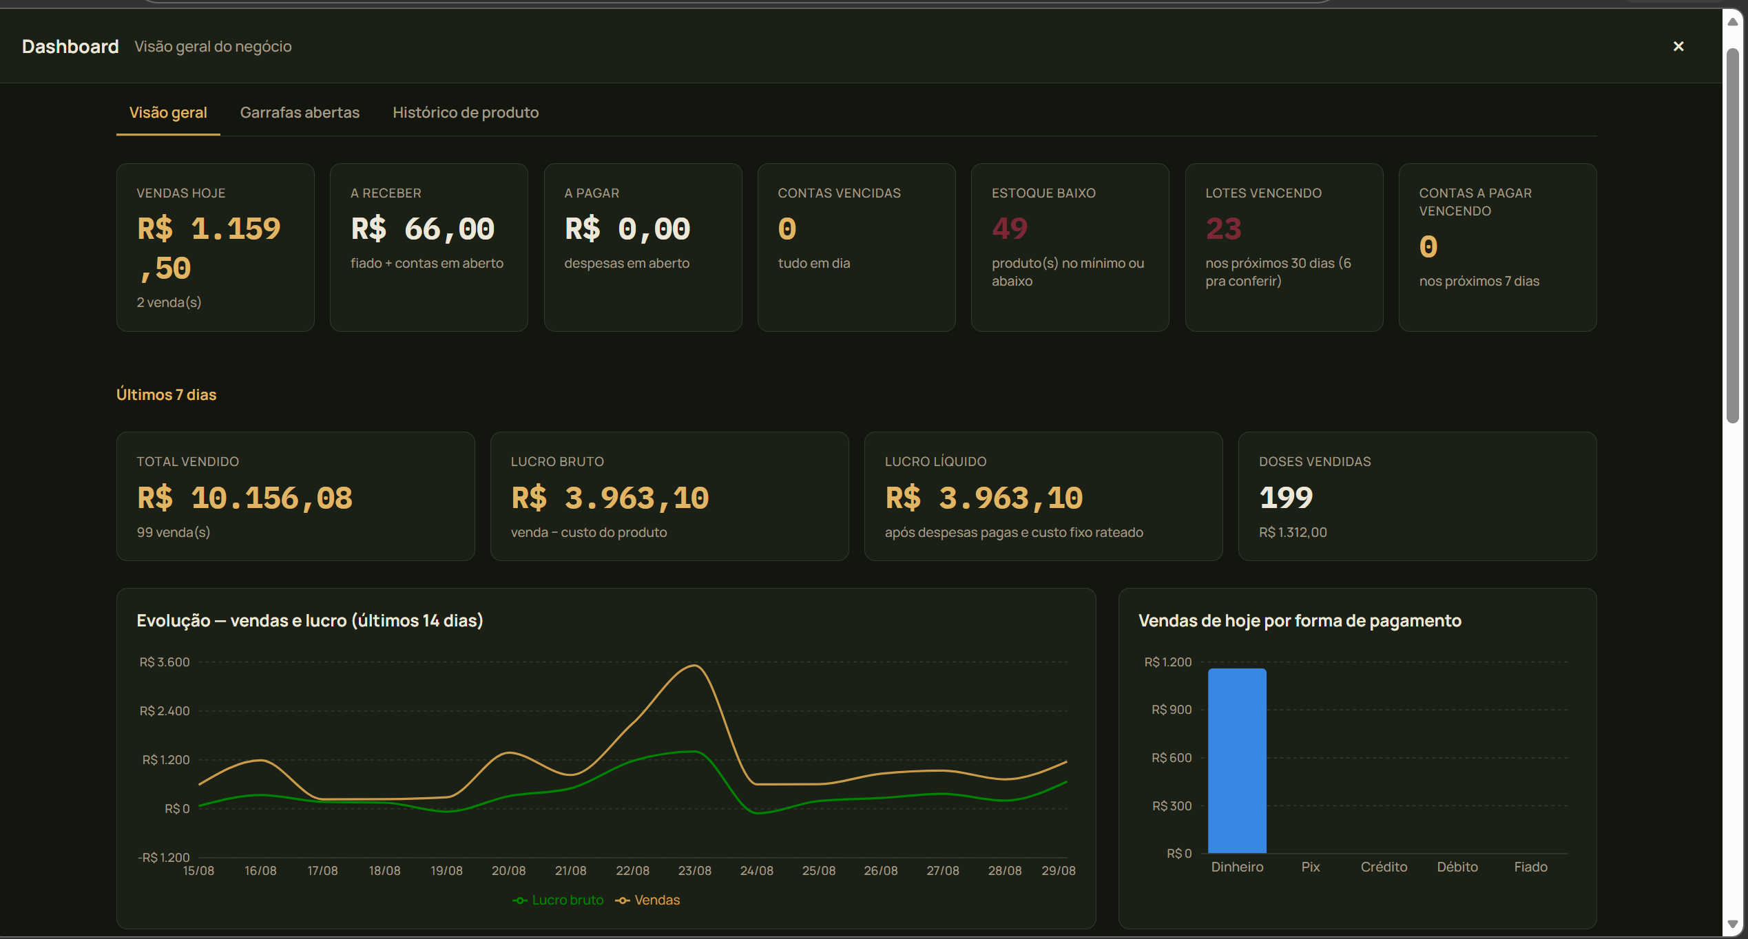
Task: Switch to the Visão geral tab
Action: click(168, 112)
